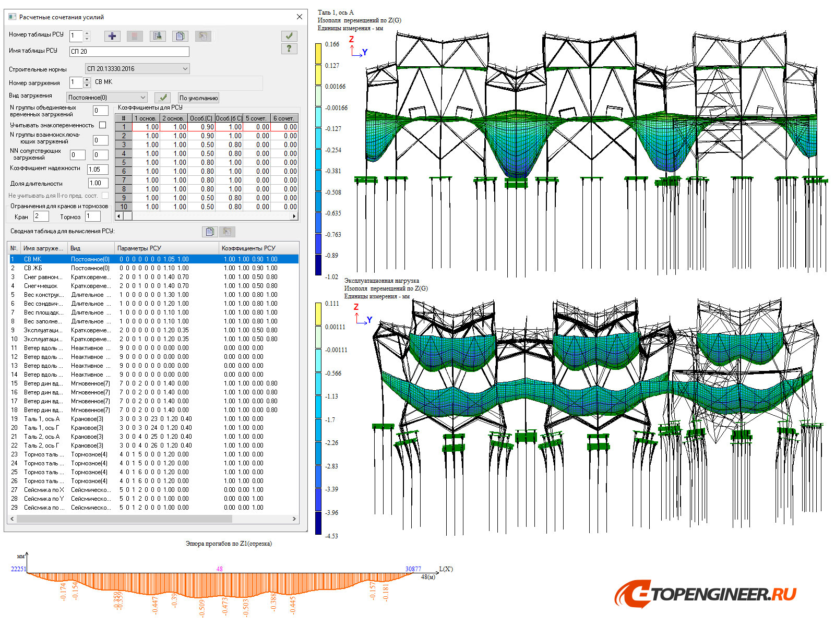Viewport: 835px width, 626px height.
Task: Click magenta '48' marker on deflection diagram
Action: click(x=220, y=569)
